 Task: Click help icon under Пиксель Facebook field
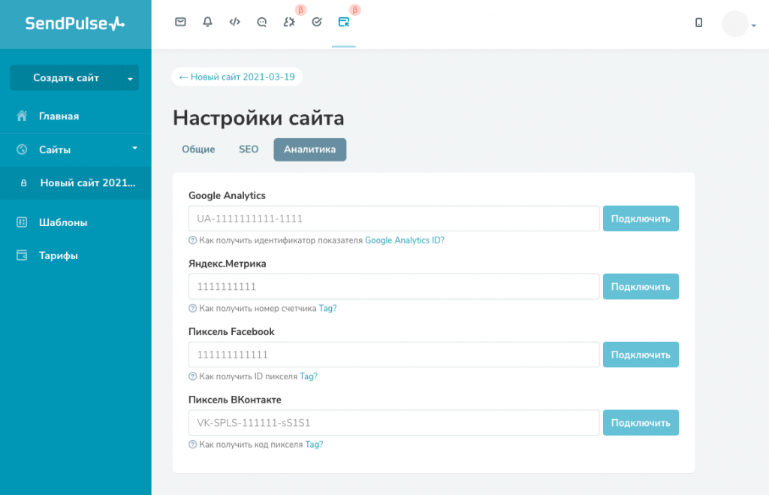point(193,377)
